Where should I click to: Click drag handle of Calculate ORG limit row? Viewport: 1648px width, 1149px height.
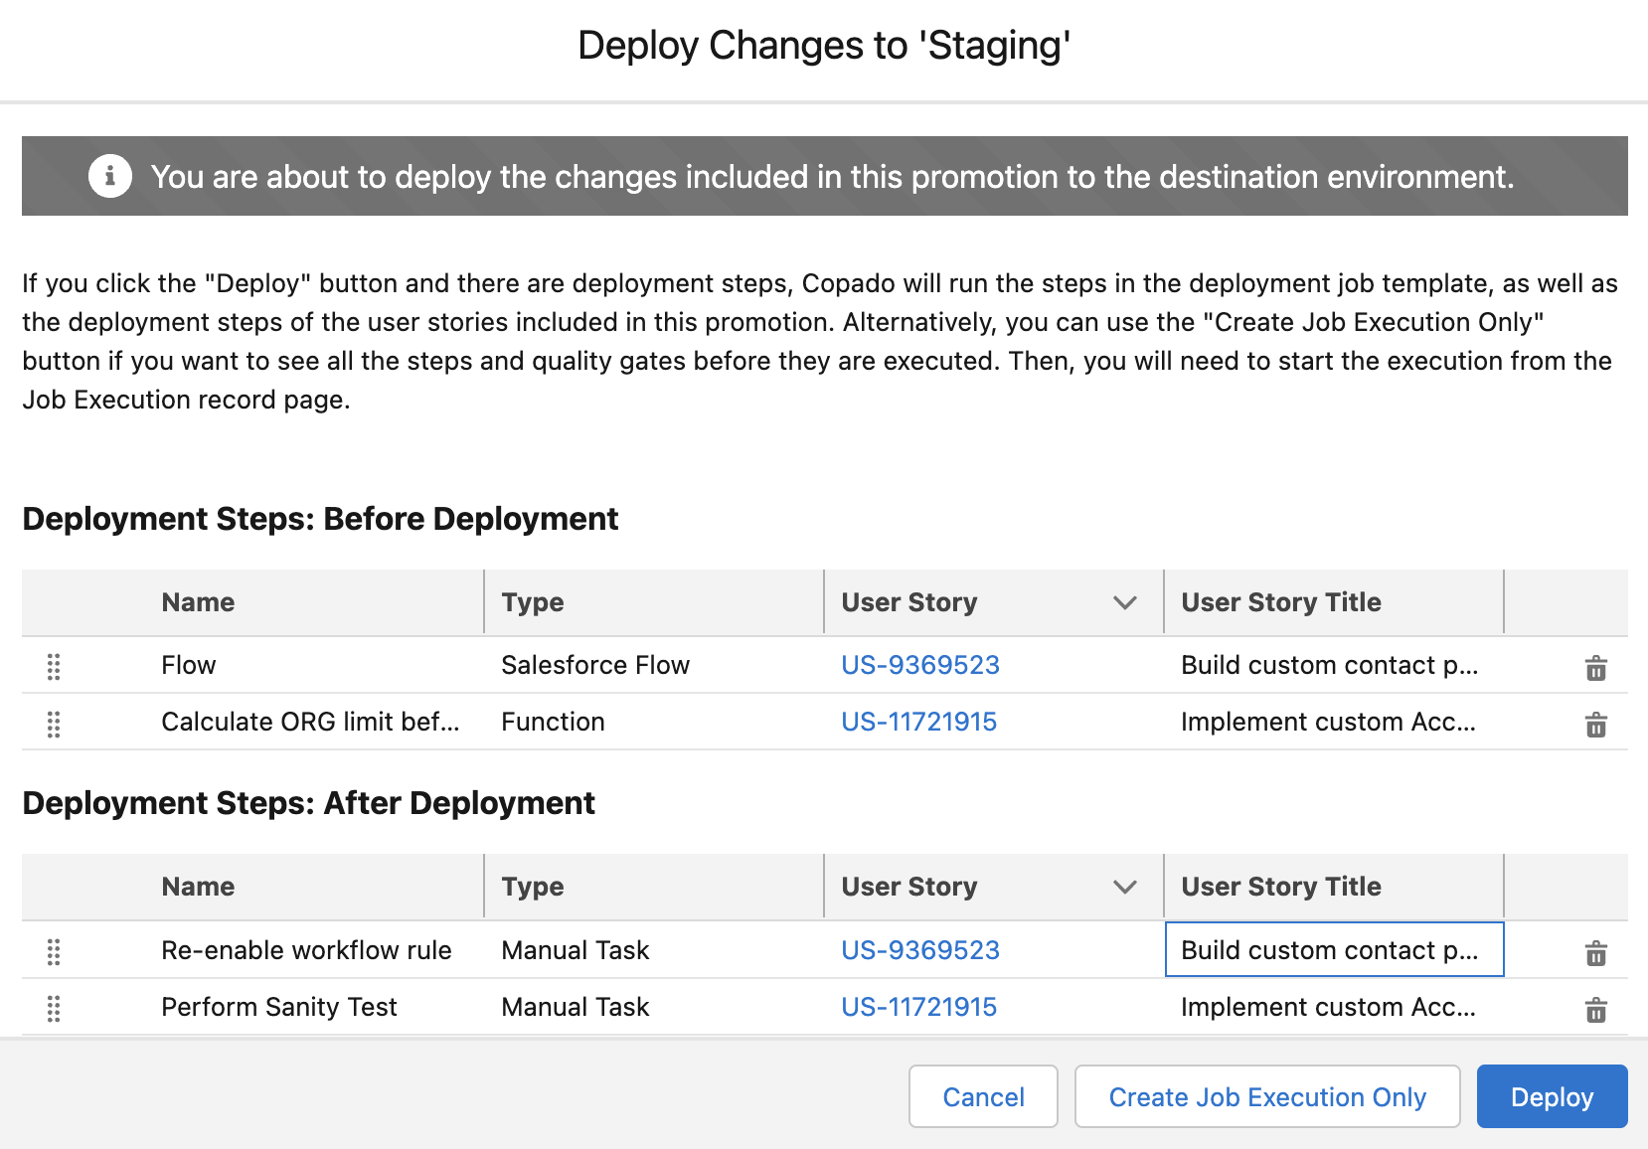coord(54,724)
